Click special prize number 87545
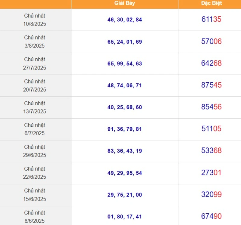 (x=211, y=85)
